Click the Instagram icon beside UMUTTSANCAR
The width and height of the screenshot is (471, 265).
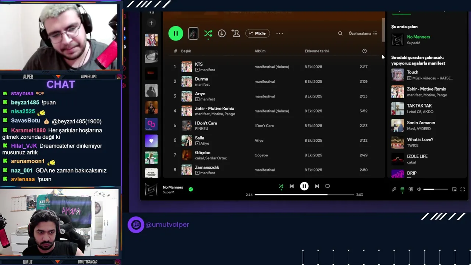tap(118, 262)
